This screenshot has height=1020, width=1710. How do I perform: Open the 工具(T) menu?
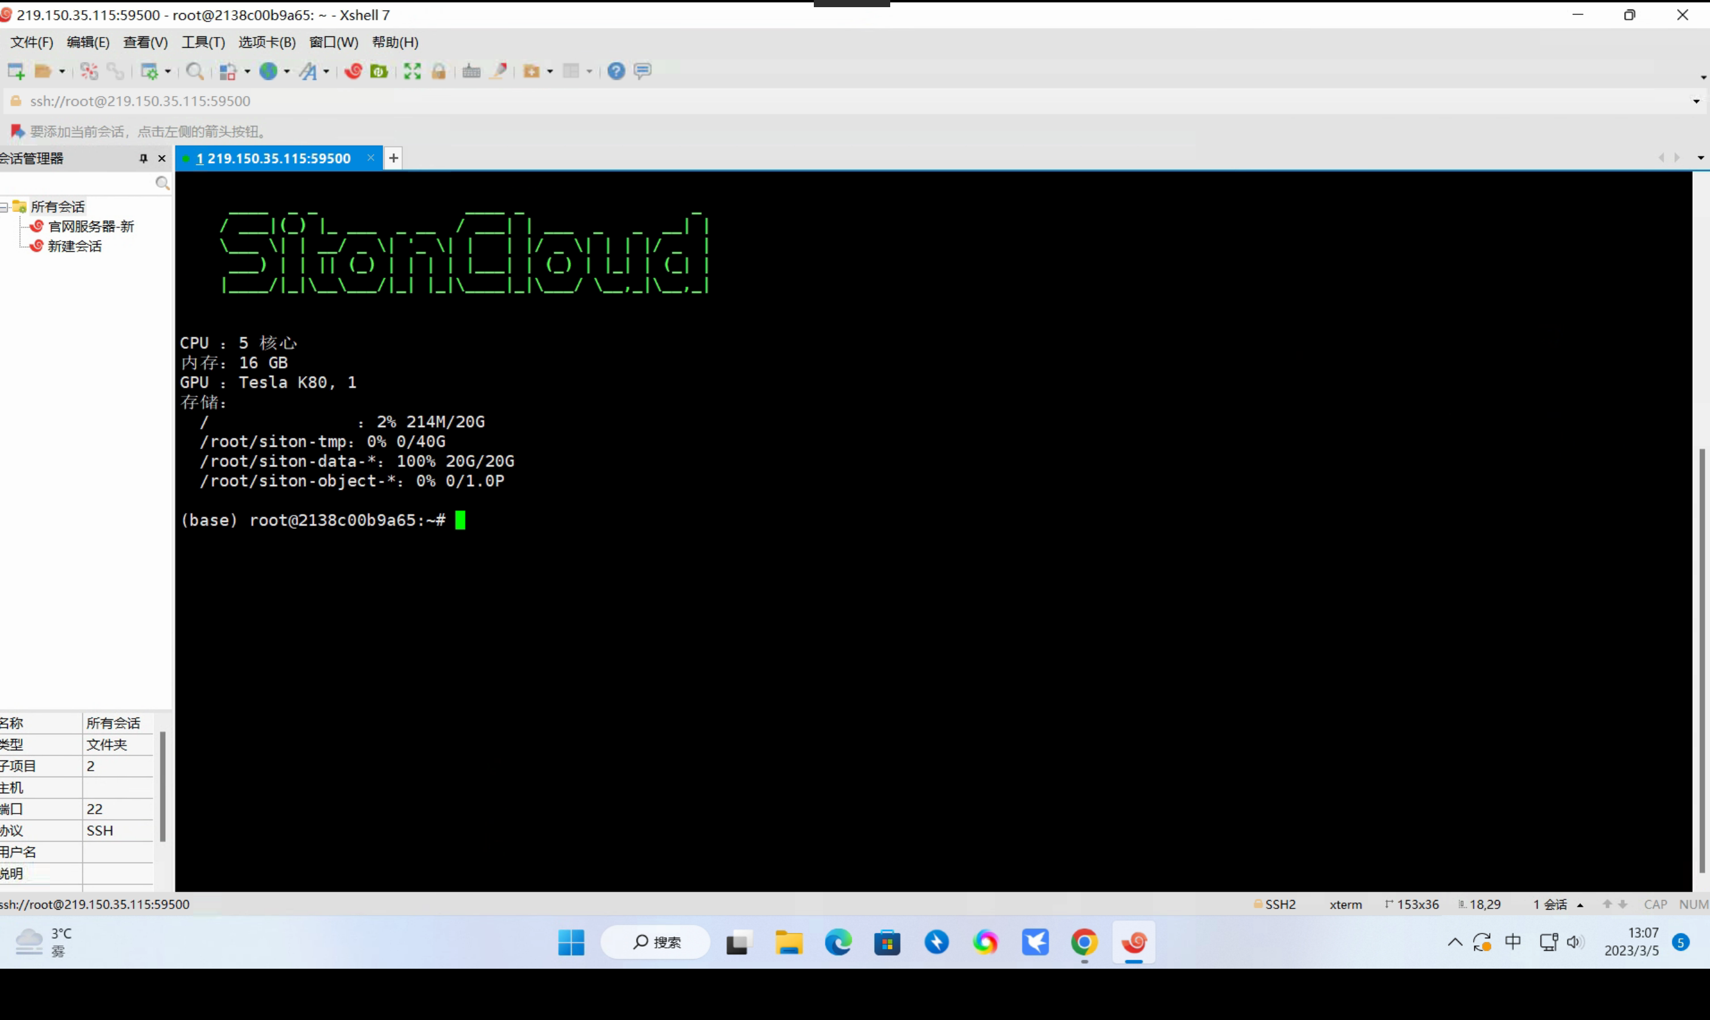coord(203,42)
